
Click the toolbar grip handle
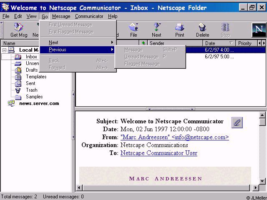pos(2,30)
